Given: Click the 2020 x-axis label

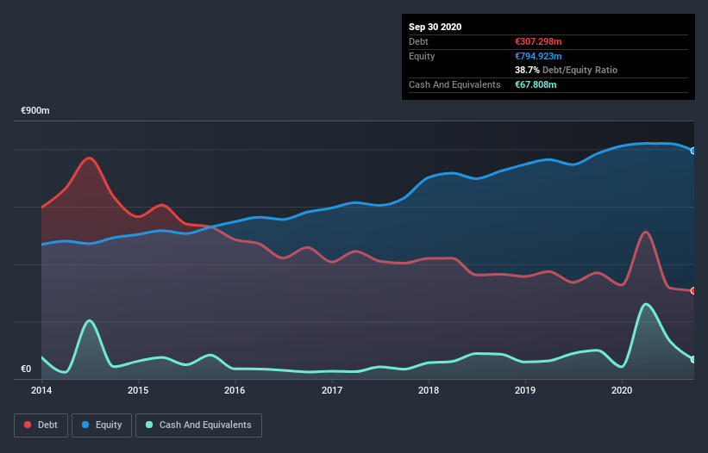Looking at the screenshot, I should pyautogui.click(x=622, y=390).
